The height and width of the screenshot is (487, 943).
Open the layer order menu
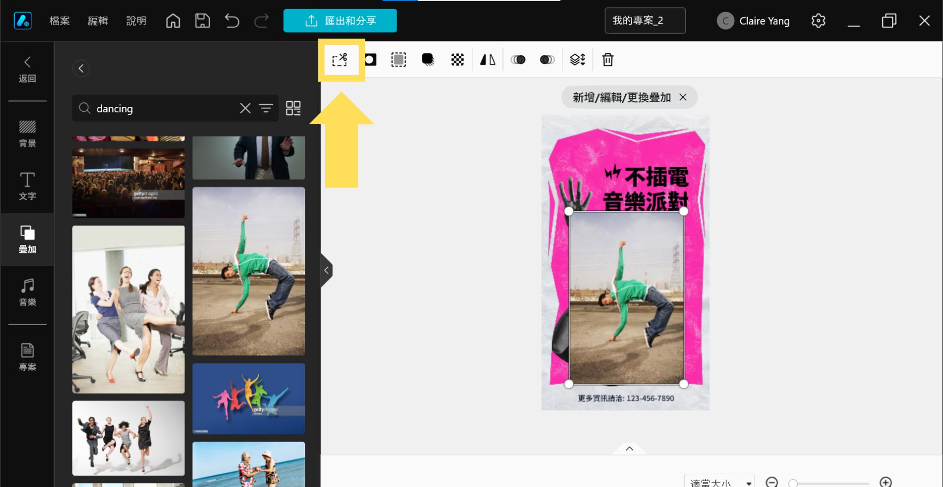tap(578, 60)
